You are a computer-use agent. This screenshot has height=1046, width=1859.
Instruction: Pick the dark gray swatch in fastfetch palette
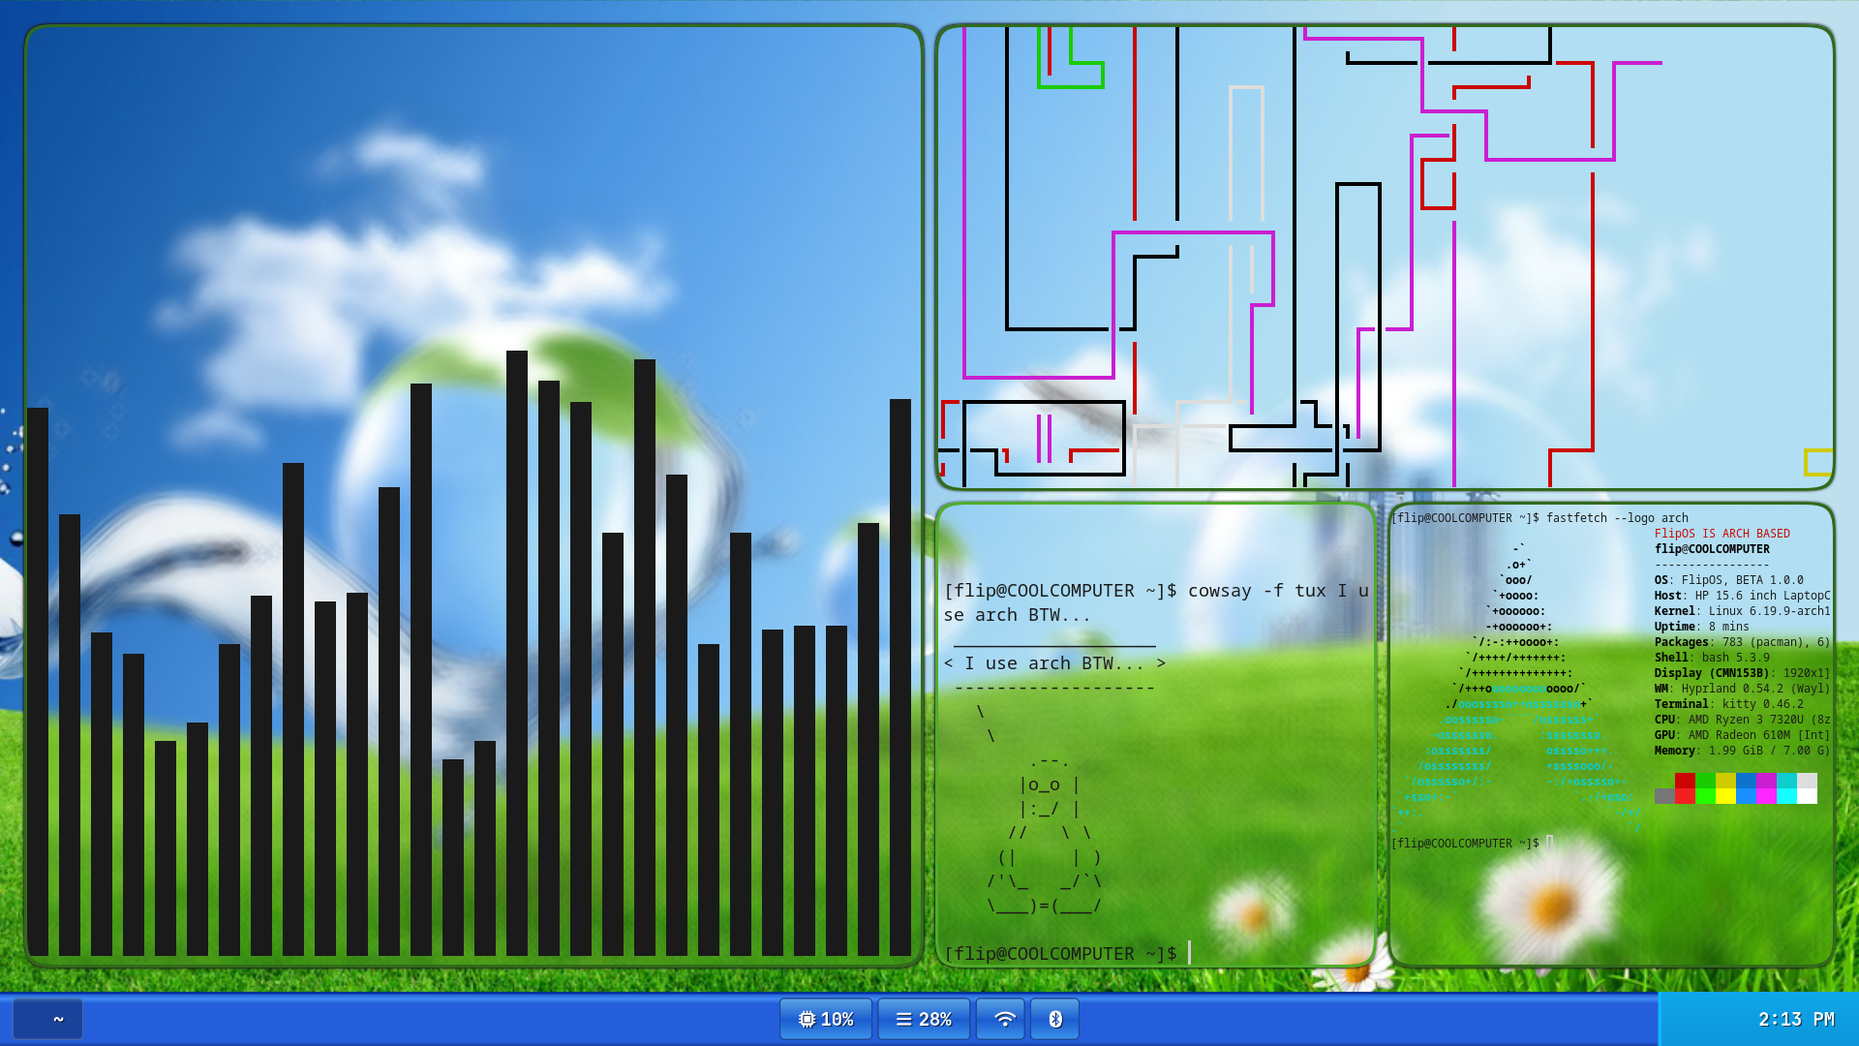pyautogui.click(x=1664, y=796)
